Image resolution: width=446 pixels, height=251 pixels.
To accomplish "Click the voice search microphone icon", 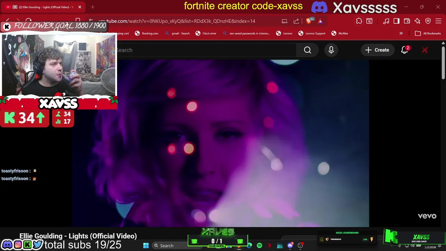I will (331, 50).
